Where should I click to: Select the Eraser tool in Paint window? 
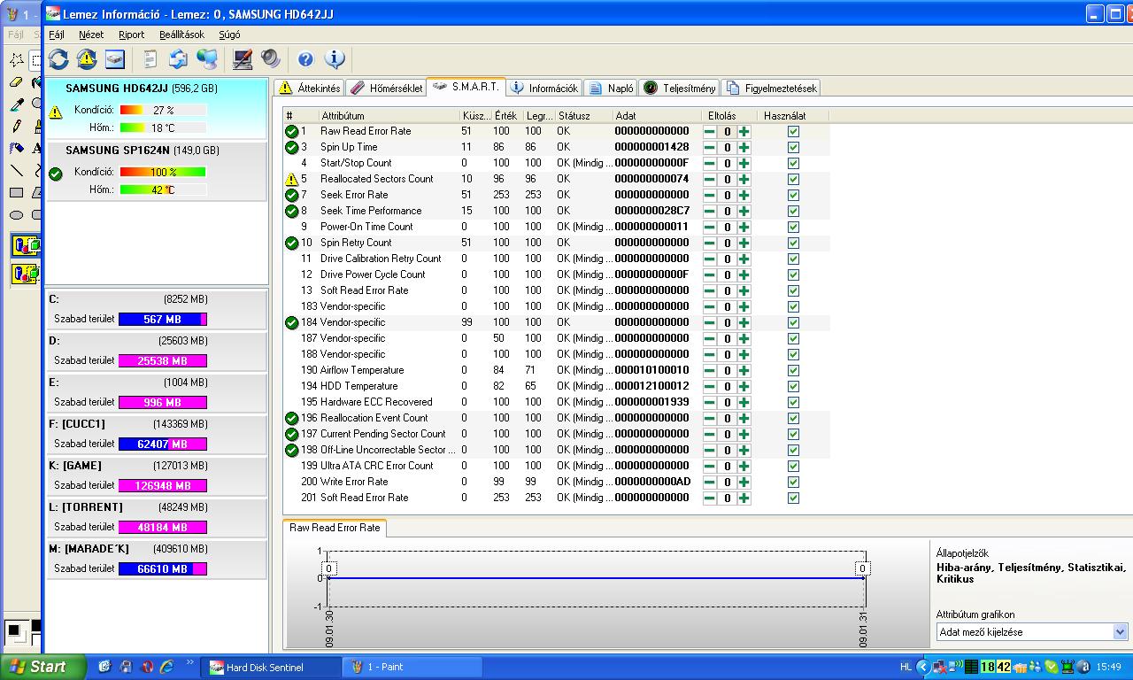pyautogui.click(x=16, y=81)
